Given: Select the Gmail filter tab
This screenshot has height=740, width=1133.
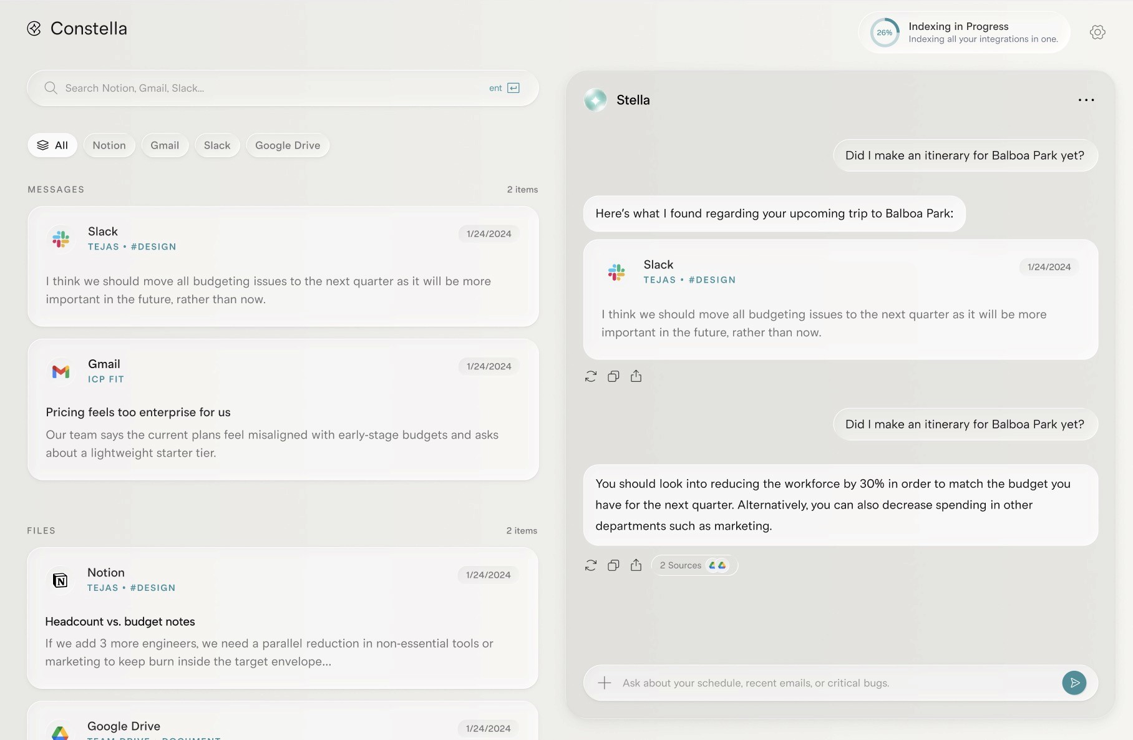Looking at the screenshot, I should 165,145.
